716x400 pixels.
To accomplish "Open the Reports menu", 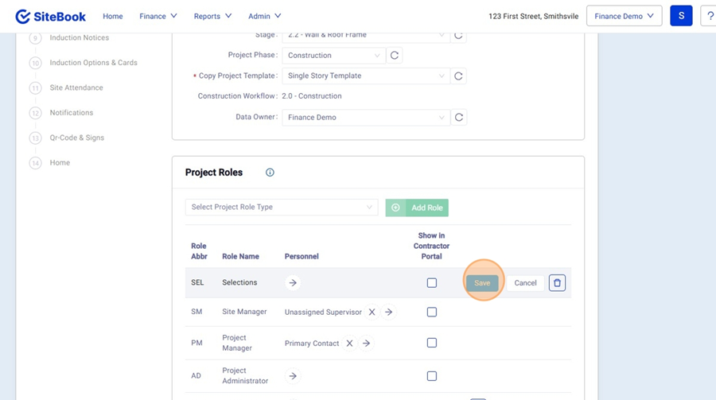I will point(212,16).
